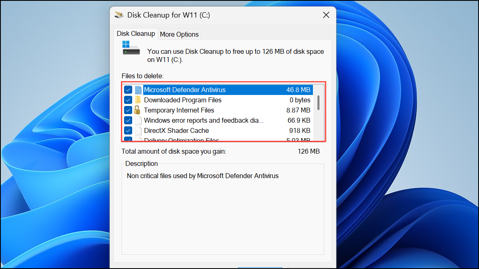Uncheck Downloaded Program Files checkbox
479x269 pixels.
pyautogui.click(x=128, y=100)
